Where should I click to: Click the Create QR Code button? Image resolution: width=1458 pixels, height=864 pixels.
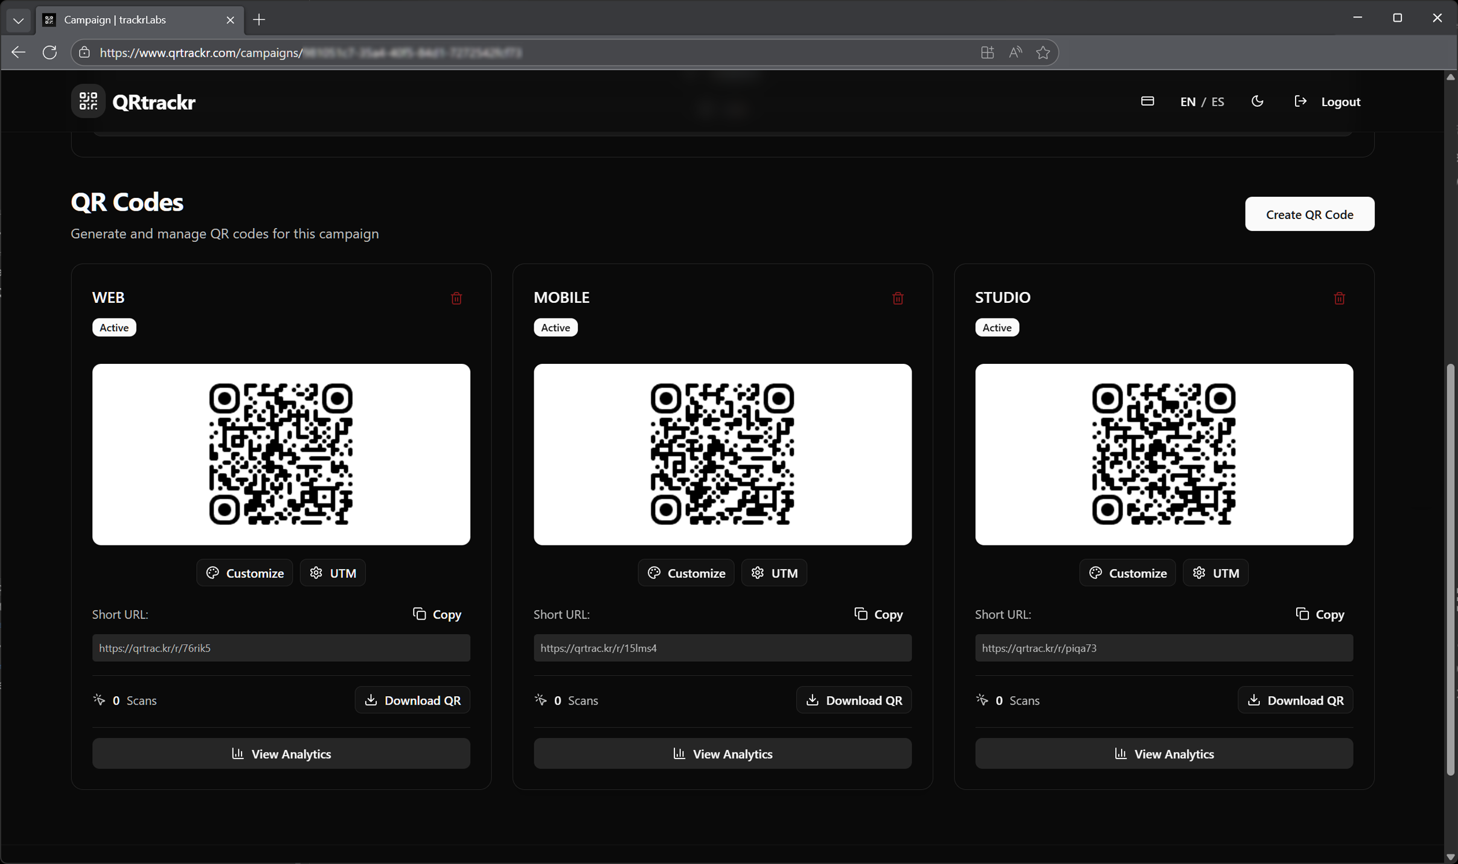[1309, 214]
